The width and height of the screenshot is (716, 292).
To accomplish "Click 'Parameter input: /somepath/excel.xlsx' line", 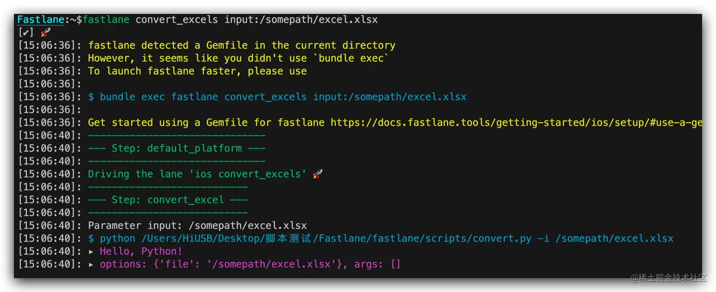I will (197, 225).
